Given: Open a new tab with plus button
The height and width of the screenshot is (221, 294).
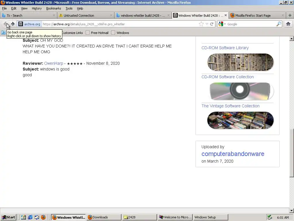Looking at the screenshot, I should click(290, 16).
